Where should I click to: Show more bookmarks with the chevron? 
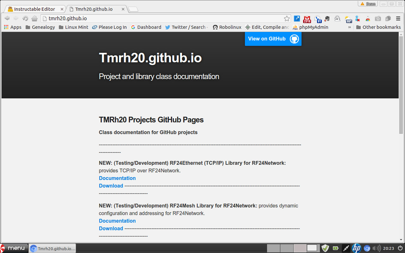point(350,27)
